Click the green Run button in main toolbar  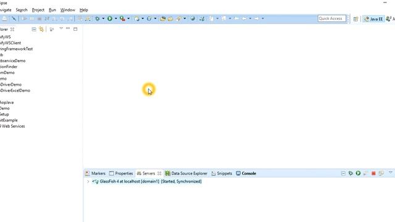point(110,18)
